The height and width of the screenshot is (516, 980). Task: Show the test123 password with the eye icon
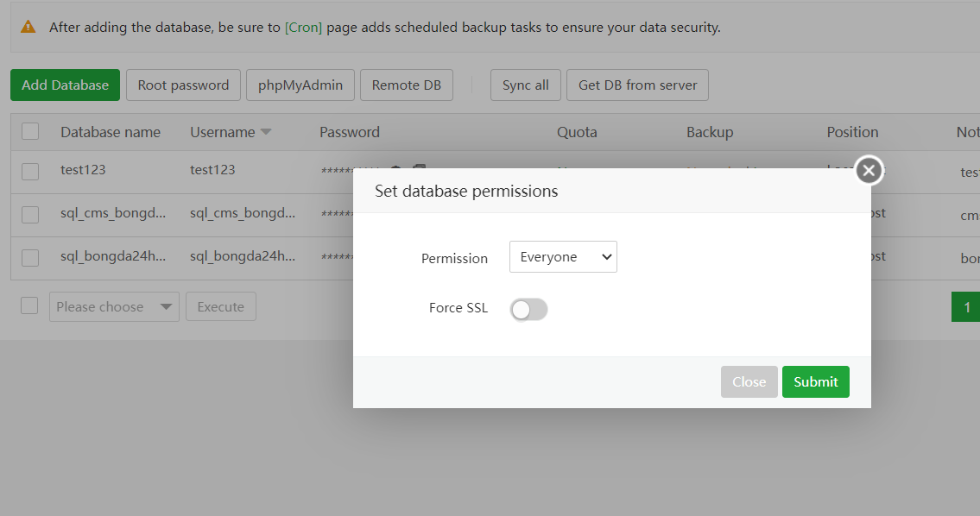pyautogui.click(x=395, y=169)
